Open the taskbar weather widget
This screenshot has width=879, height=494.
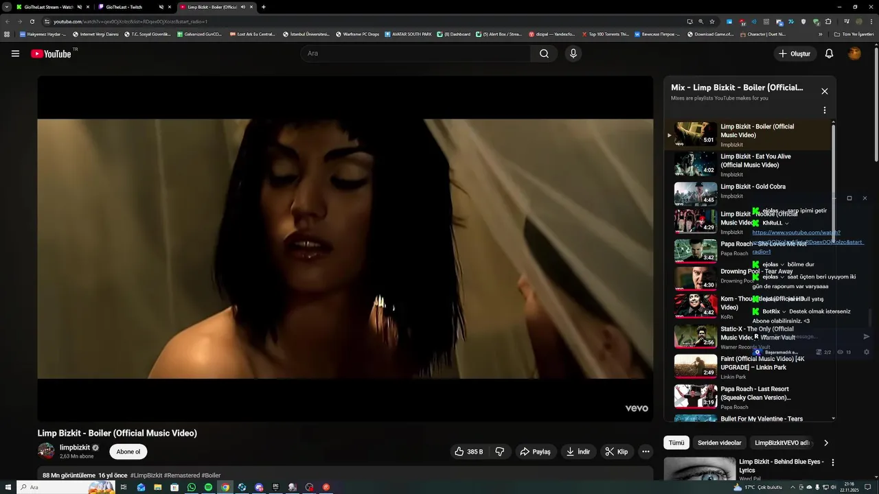coord(758,487)
